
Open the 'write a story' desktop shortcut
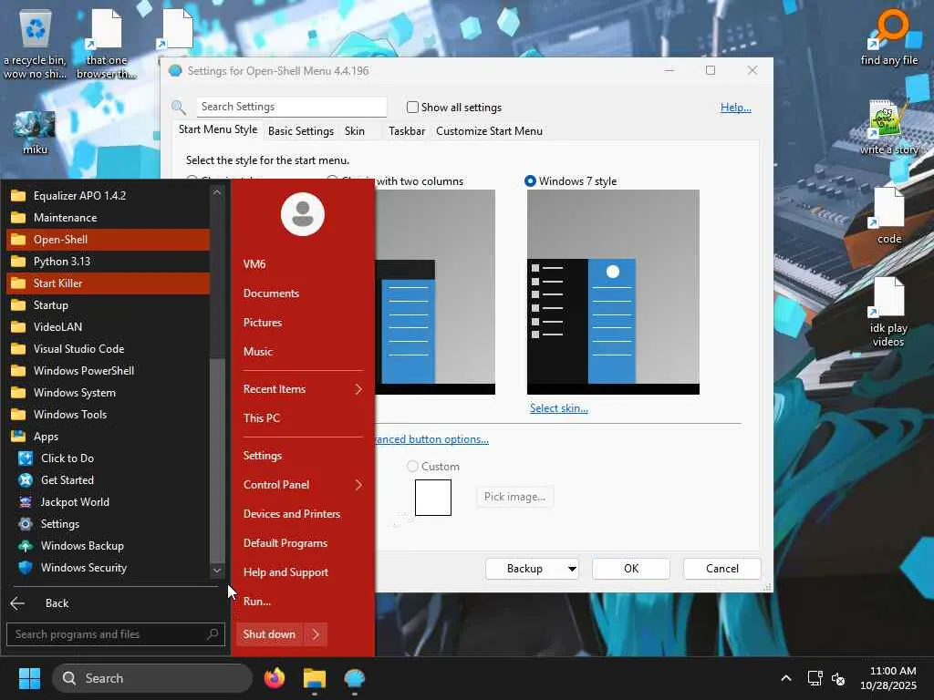click(889, 128)
